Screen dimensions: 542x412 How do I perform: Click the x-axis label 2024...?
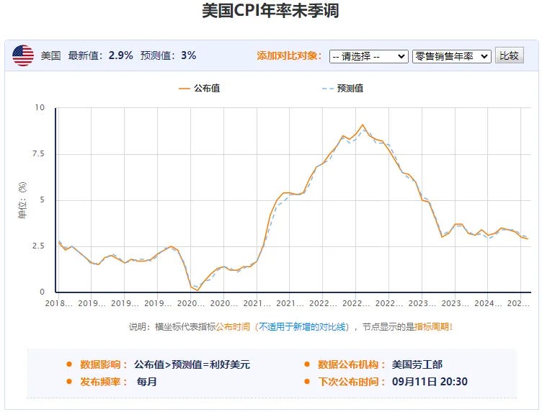pyautogui.click(x=488, y=303)
